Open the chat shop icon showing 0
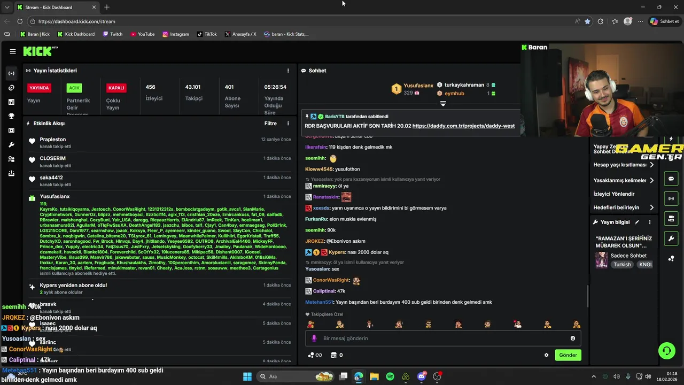Image resolution: width=684 pixels, height=385 pixels. coord(337,355)
